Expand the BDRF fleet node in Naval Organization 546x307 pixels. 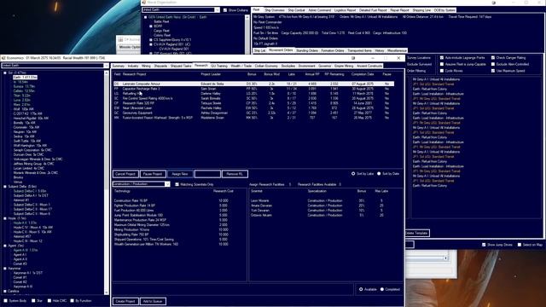point(151,26)
